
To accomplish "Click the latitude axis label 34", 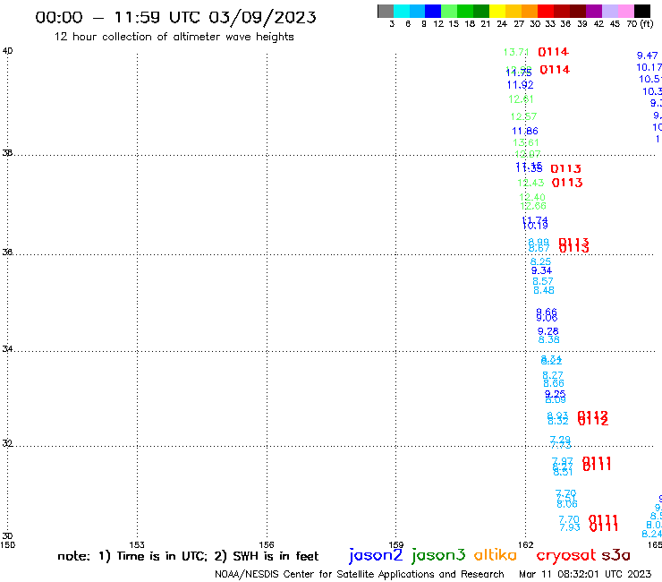I will coord(7,349).
